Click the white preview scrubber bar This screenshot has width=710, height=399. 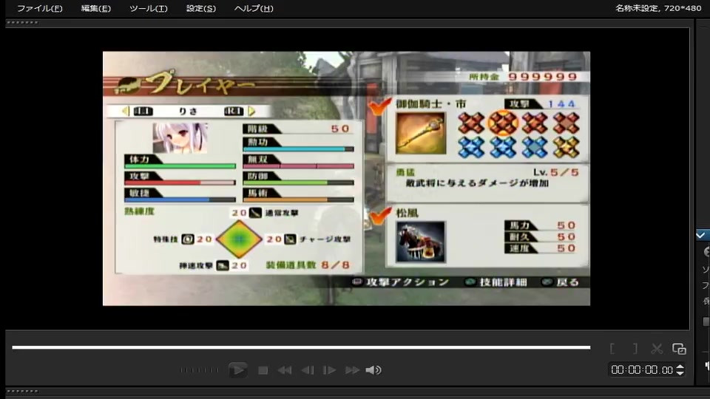[301, 347]
